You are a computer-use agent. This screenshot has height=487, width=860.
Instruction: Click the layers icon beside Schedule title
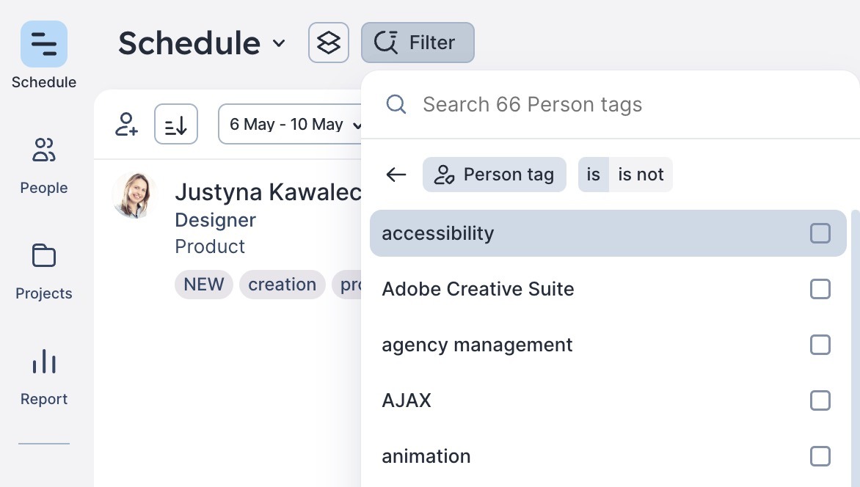tap(328, 42)
